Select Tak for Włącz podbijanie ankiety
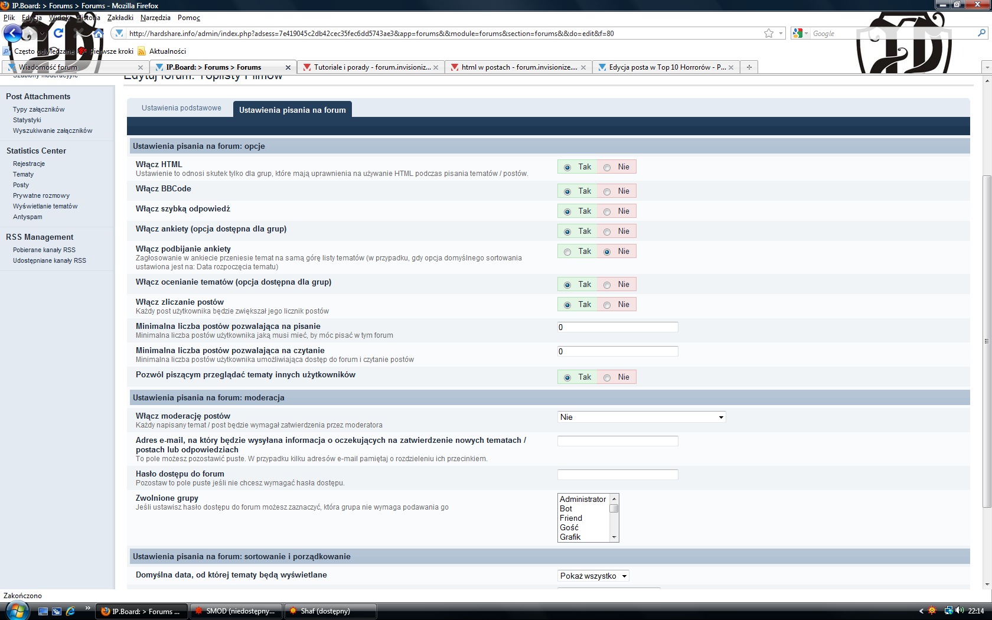The image size is (992, 620). click(x=567, y=252)
